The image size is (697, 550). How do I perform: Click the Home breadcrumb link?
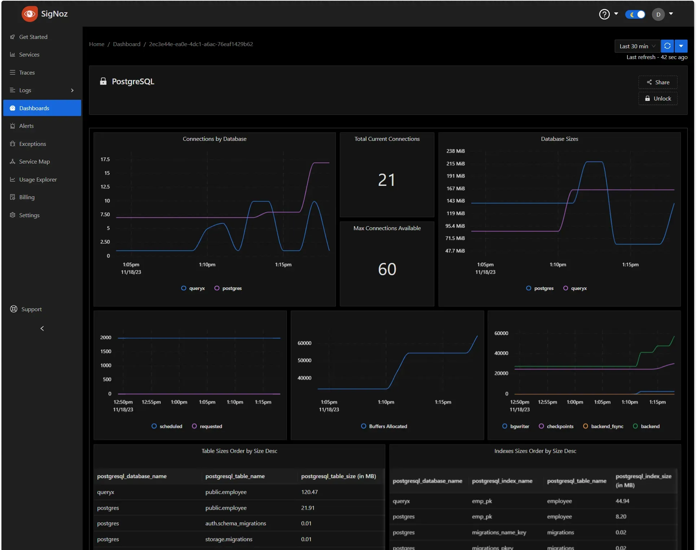tap(96, 44)
